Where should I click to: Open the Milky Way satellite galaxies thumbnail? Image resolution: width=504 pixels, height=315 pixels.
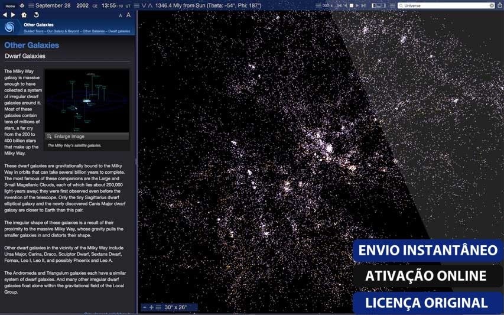[87, 100]
